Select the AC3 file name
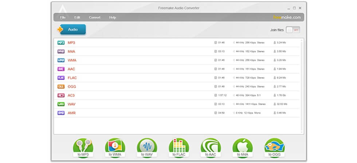Screen dimensions: 357x163 [x=71, y=95]
